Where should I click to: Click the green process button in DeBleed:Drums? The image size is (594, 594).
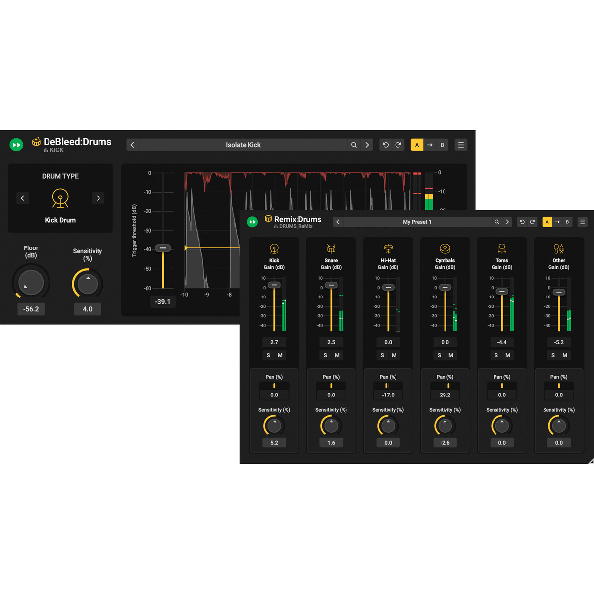point(16,145)
